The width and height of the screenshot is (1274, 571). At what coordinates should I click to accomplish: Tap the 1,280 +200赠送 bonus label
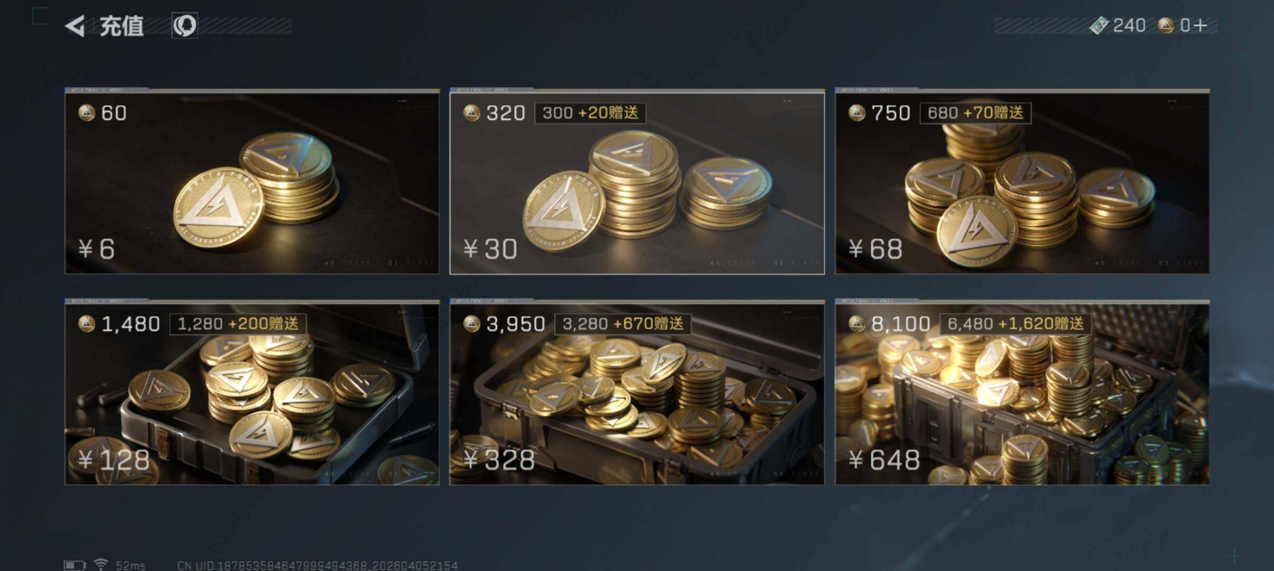click(238, 324)
